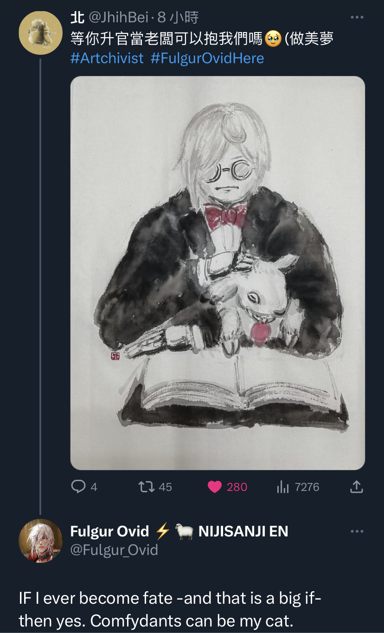Open the 4 replies count

click(94, 487)
